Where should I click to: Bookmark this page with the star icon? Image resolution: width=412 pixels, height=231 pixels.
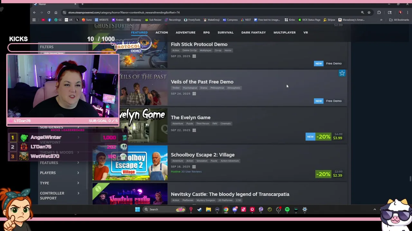[x=369, y=13]
